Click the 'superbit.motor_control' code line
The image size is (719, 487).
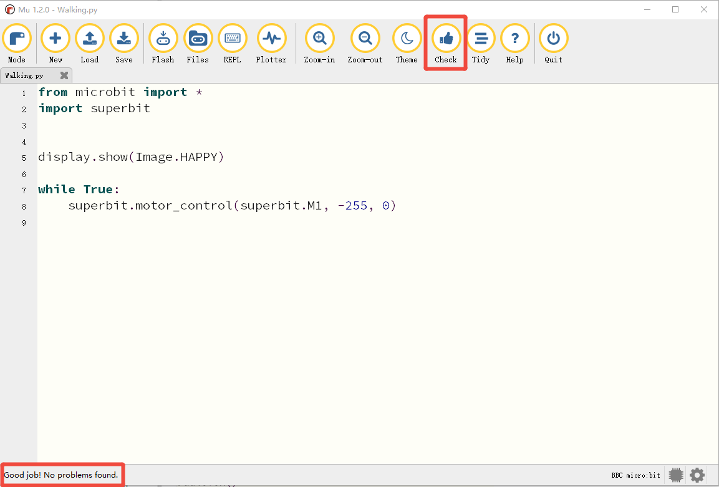click(x=232, y=206)
